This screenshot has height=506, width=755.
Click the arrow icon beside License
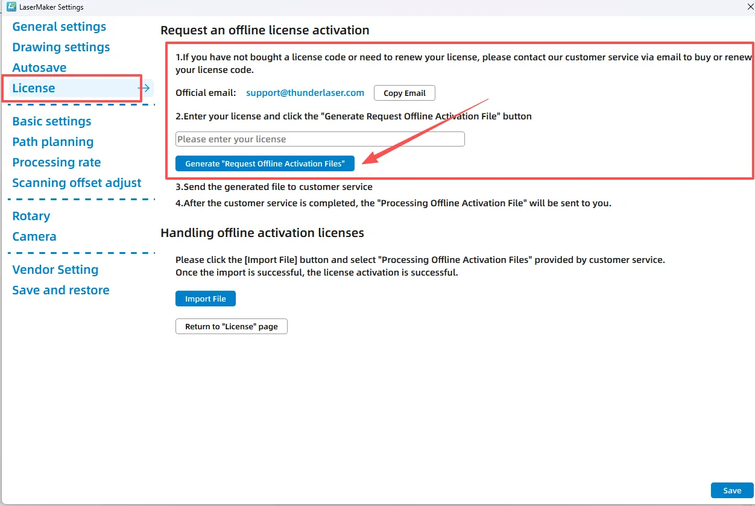[144, 89]
